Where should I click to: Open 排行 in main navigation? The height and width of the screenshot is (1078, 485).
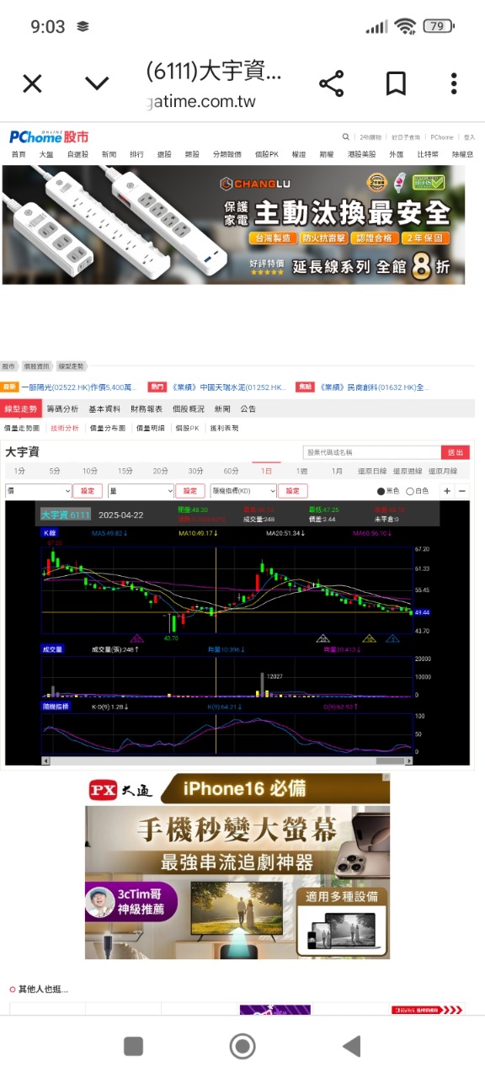pos(136,154)
